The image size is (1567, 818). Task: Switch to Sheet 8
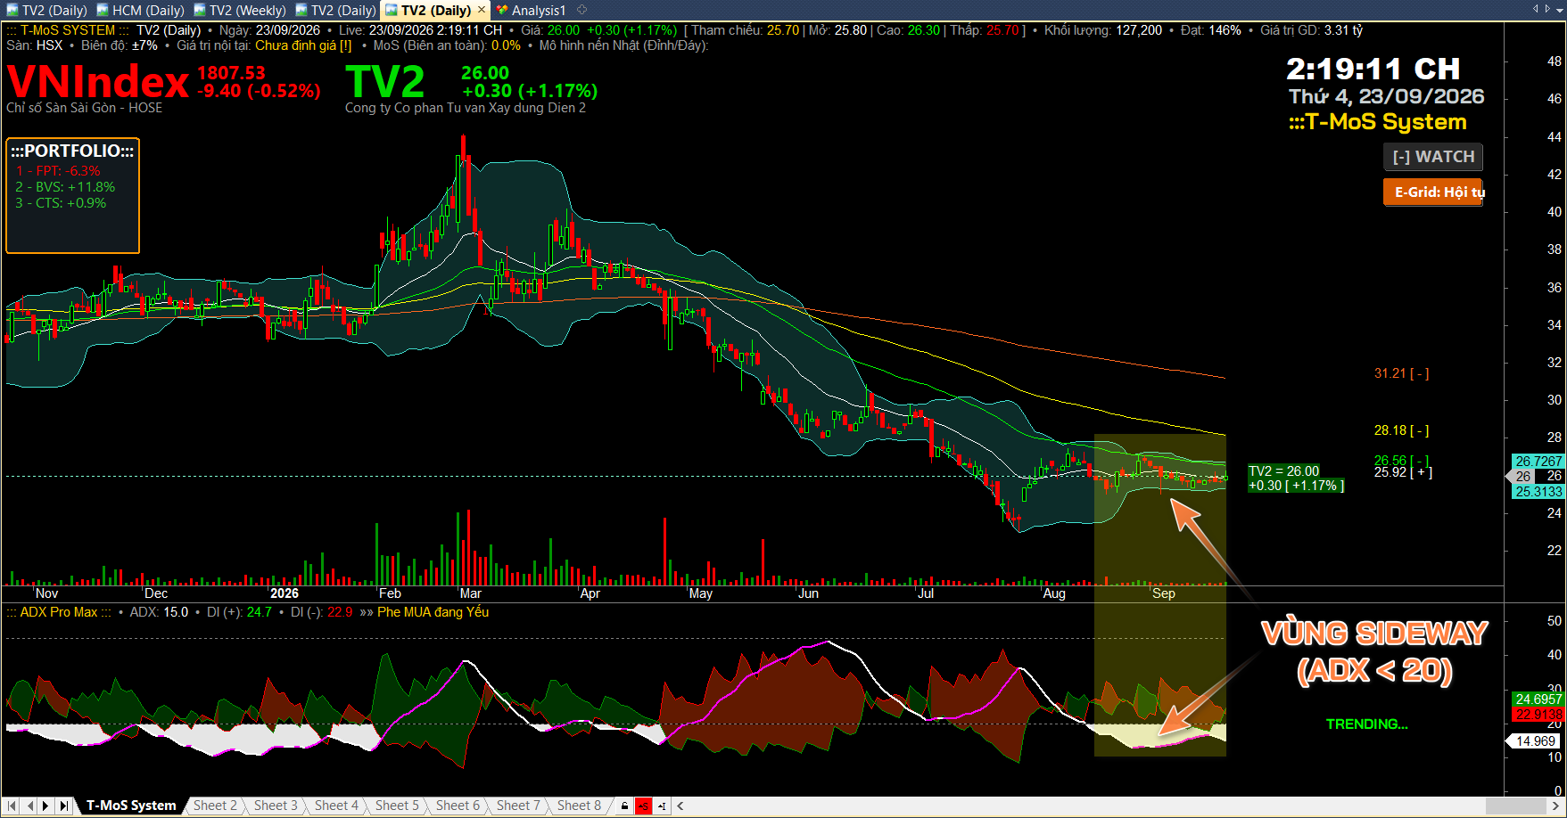pos(579,806)
